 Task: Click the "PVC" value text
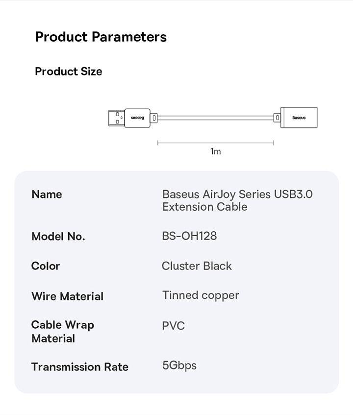coord(173,326)
